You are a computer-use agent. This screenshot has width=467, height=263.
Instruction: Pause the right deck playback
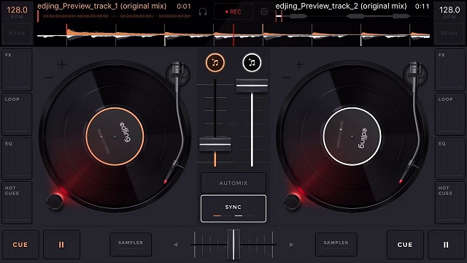(x=446, y=245)
